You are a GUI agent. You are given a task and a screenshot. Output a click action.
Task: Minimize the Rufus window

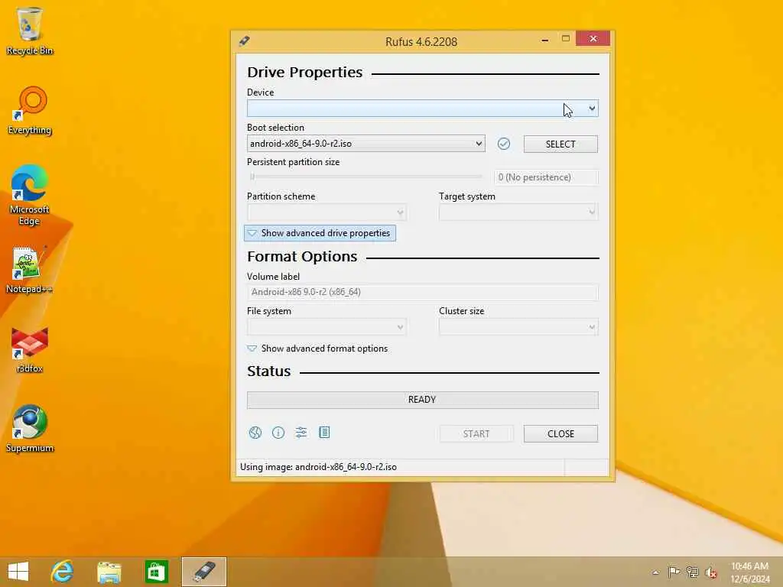pos(544,40)
